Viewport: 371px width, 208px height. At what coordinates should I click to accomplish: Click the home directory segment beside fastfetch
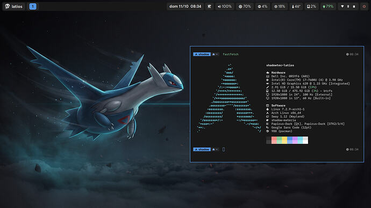pyautogui.click(x=215, y=54)
